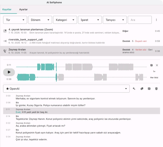This screenshot has width=163, height=147.
Task: Click the AI sparkle re-transcribe icon
Action: pyautogui.click(x=134, y=89)
